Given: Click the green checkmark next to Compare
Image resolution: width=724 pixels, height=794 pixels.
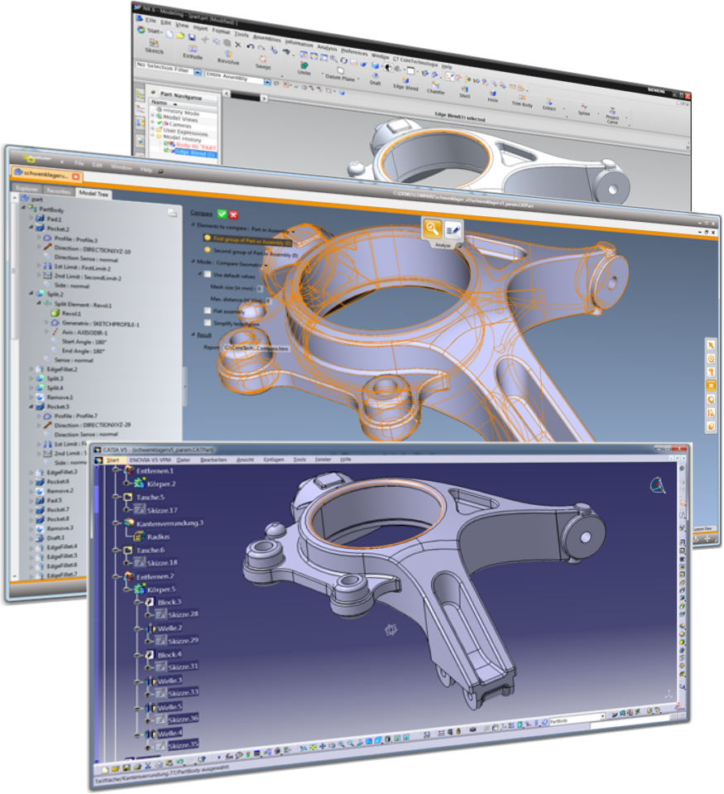Looking at the screenshot, I should [x=222, y=214].
